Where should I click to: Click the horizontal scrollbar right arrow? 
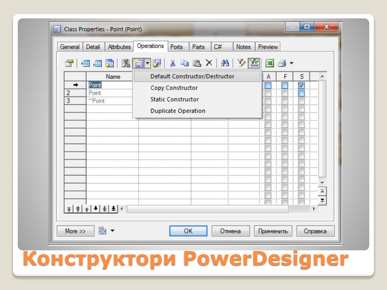(x=314, y=209)
